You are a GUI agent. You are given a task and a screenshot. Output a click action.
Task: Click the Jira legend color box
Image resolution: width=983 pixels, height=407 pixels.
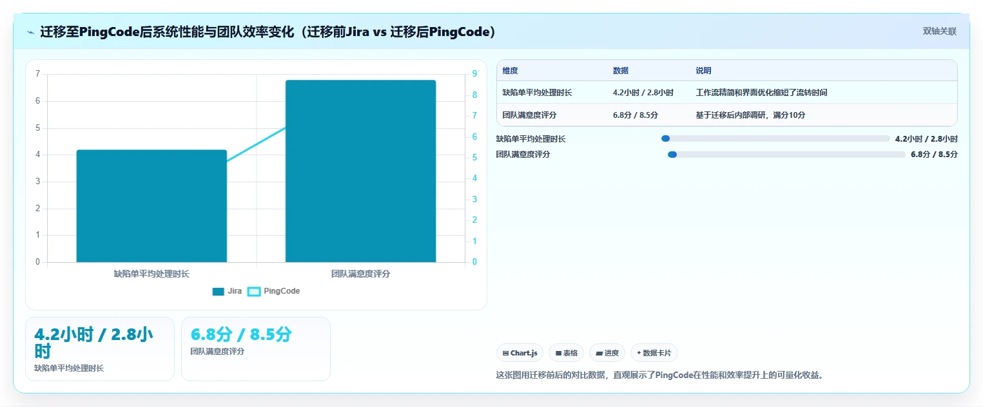pyautogui.click(x=219, y=291)
